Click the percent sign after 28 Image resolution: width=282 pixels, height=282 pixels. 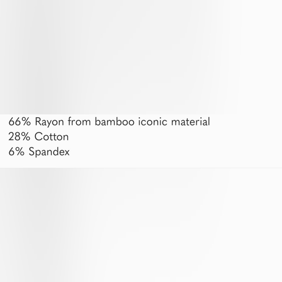click(25, 137)
